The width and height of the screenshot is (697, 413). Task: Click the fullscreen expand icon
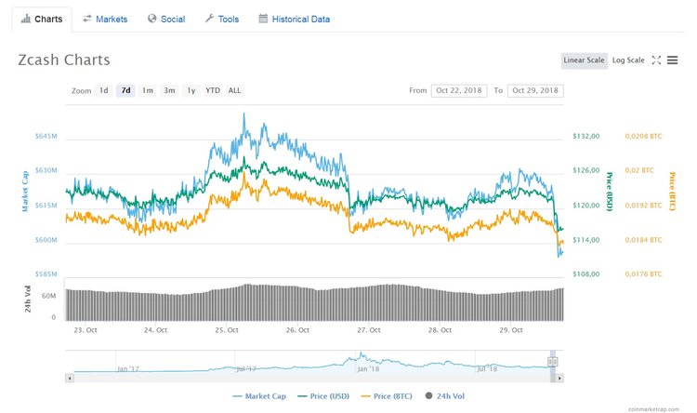coord(656,60)
